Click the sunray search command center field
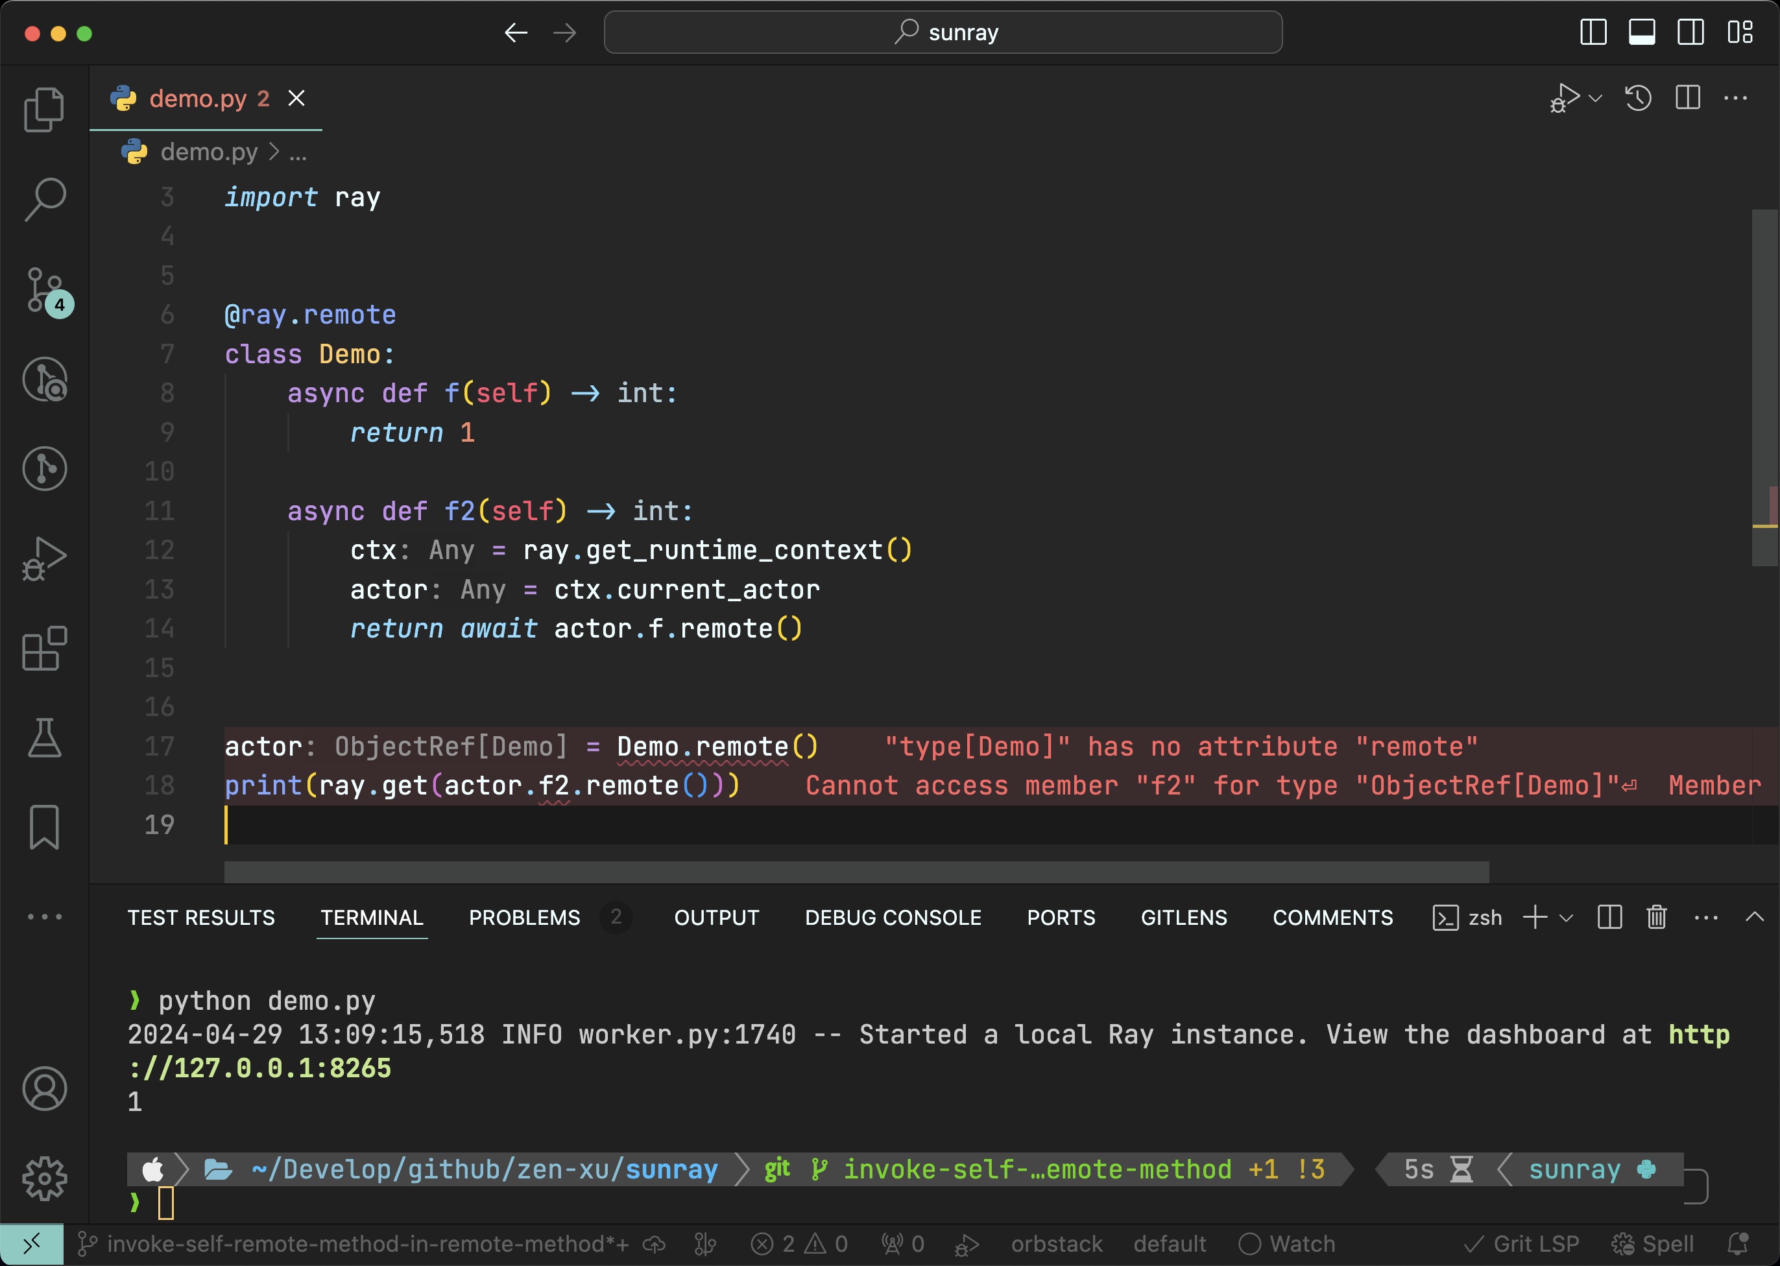This screenshot has height=1266, width=1780. tap(943, 32)
